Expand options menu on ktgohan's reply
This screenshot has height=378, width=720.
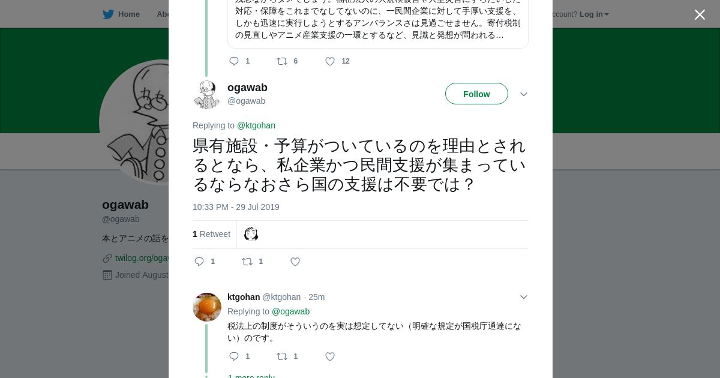point(523,297)
